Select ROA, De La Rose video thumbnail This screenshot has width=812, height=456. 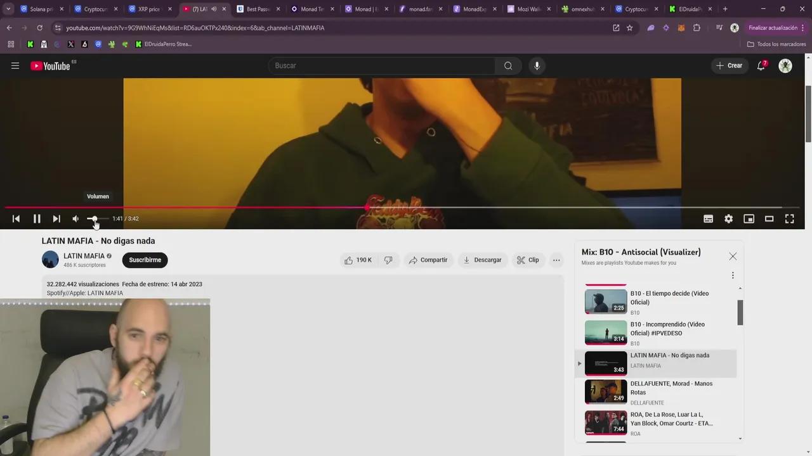[606, 423]
